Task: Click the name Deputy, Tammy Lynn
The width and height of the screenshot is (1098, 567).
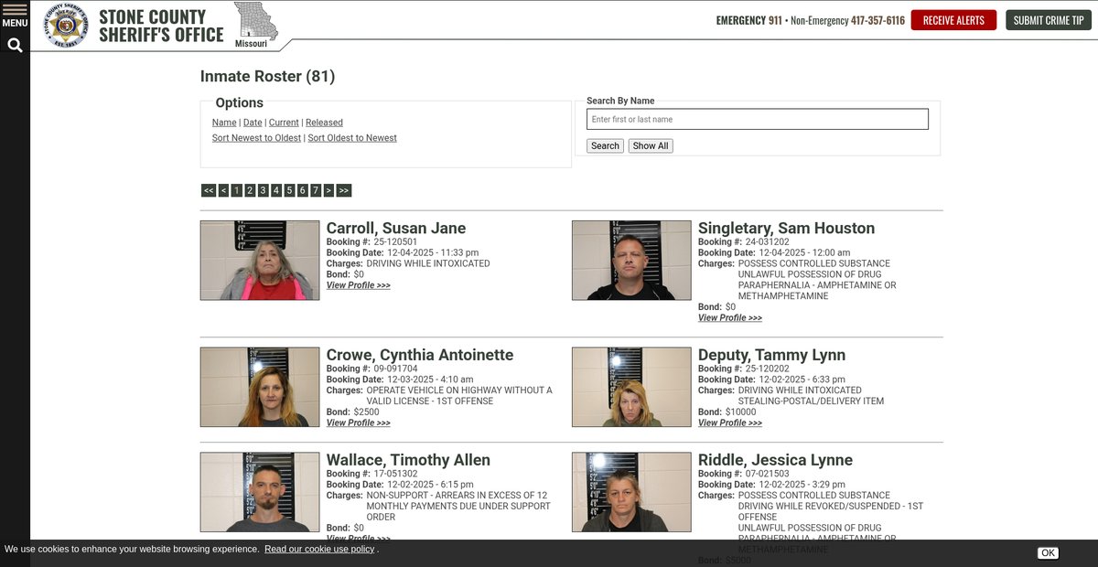Action: [771, 355]
